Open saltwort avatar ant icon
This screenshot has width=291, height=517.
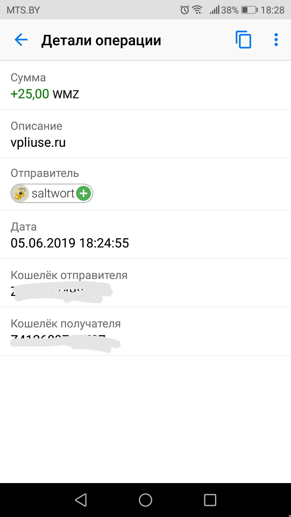pos(20,193)
